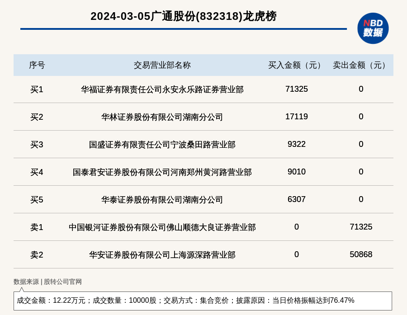407x315 pixels.
Task: Click the 买入金额（元） column header
Action: click(296, 65)
